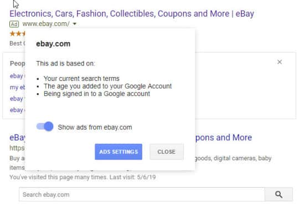Image resolution: width=299 pixels, height=209 pixels.
Task: Click the https URL under eBay result
Action: [17, 148]
